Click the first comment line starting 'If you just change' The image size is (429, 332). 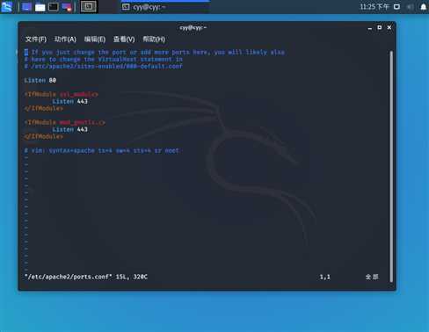155,52
